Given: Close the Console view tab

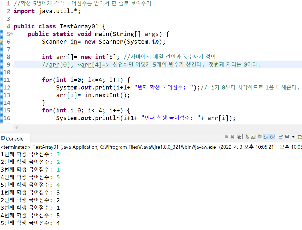Looking at the screenshot, I should 27,138.
